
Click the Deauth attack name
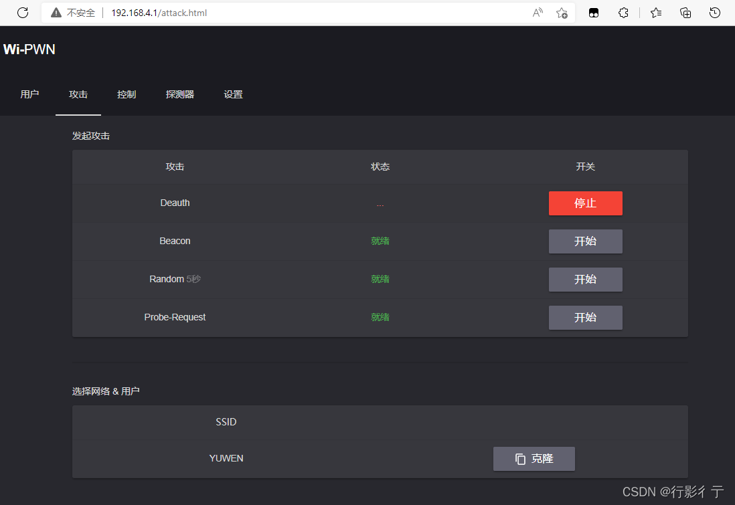click(175, 203)
